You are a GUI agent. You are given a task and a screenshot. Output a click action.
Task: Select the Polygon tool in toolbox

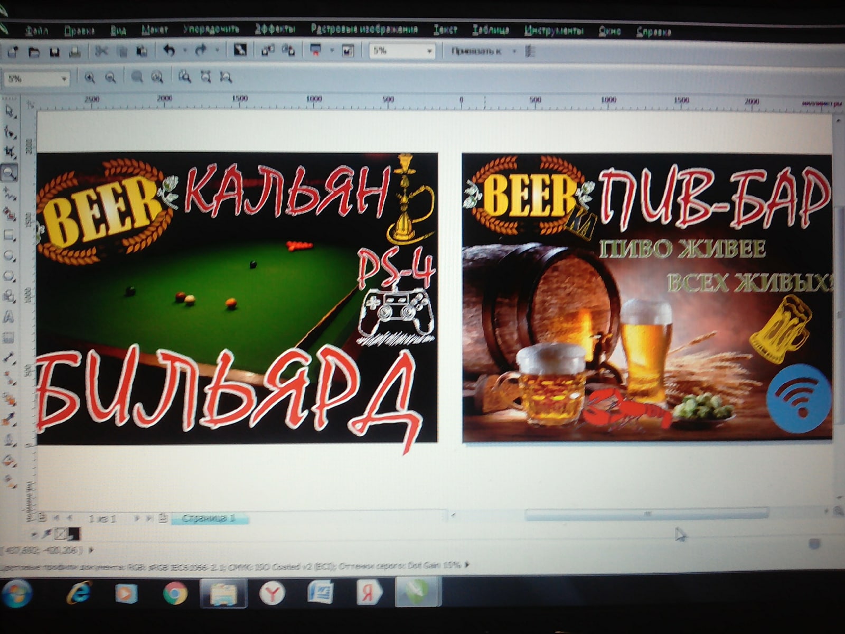10,276
